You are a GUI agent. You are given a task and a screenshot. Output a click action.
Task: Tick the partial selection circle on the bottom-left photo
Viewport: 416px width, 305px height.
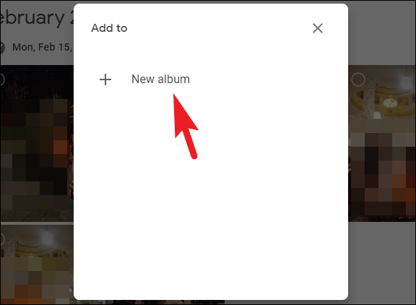click(x=2, y=239)
